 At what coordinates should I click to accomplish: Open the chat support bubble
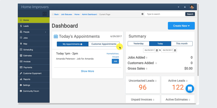[190, 89]
